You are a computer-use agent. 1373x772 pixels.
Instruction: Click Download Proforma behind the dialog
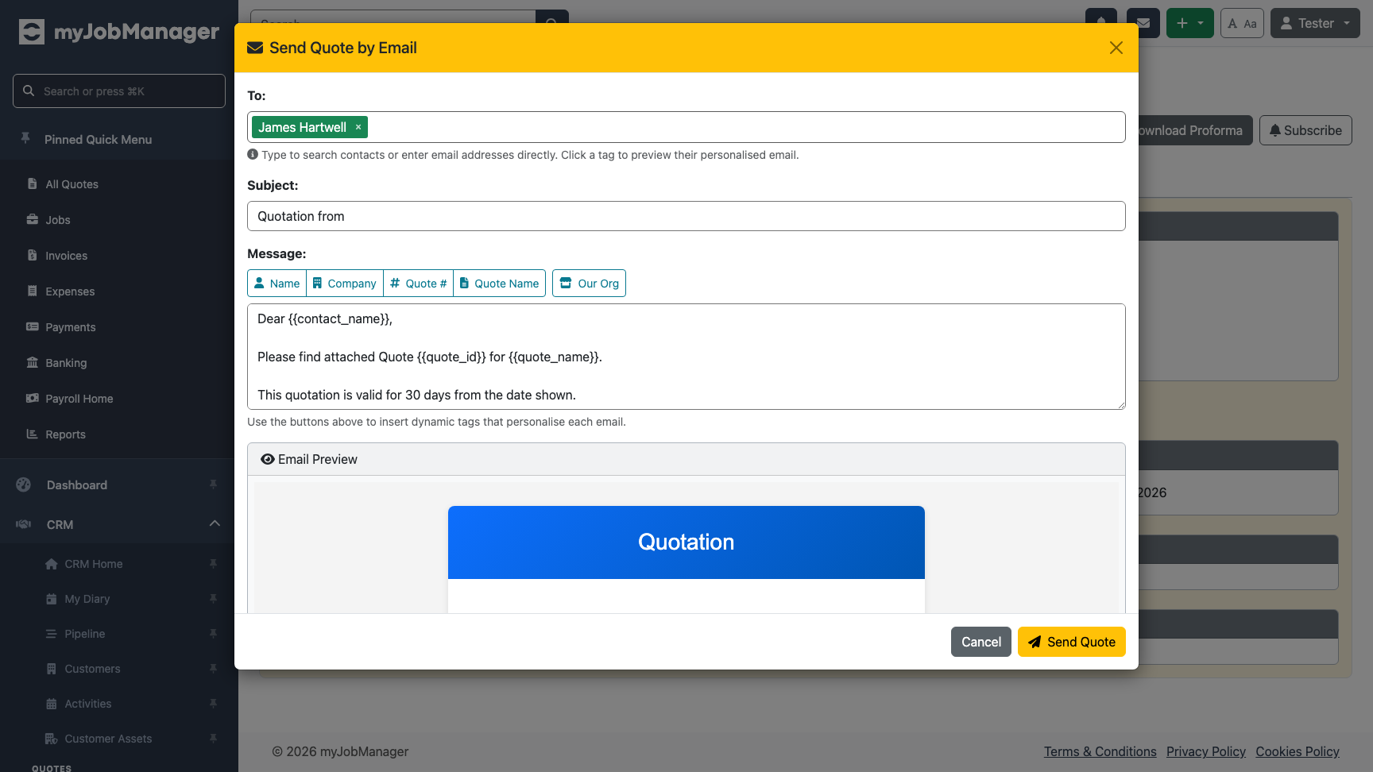pos(1195,130)
